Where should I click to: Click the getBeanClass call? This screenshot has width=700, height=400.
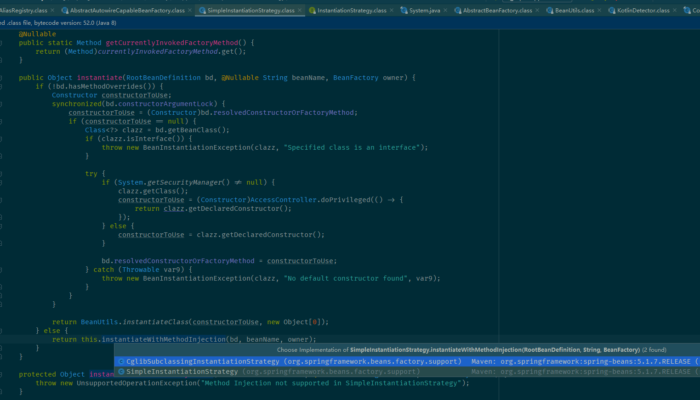(x=193, y=130)
